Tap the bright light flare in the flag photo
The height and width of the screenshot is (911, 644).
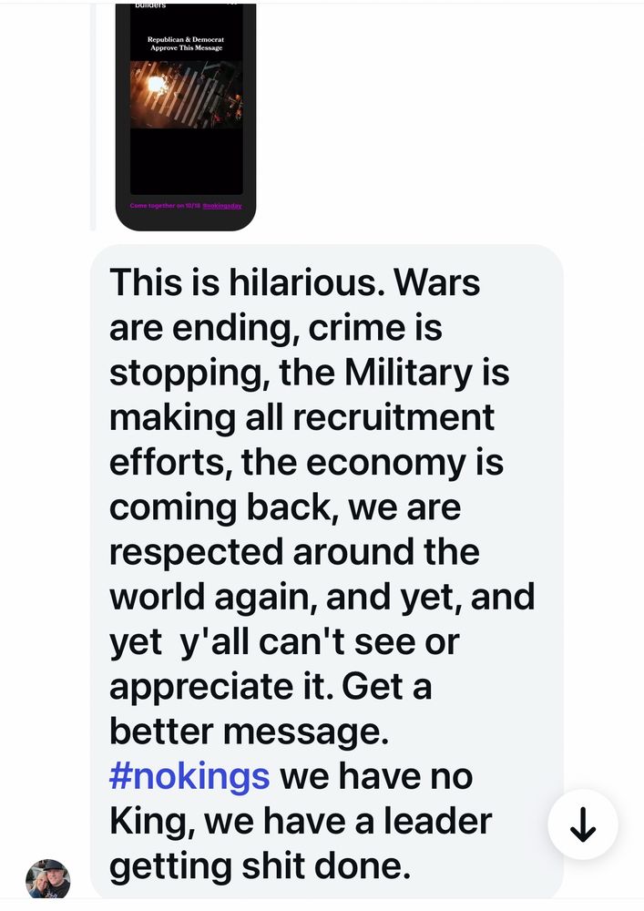[156, 86]
